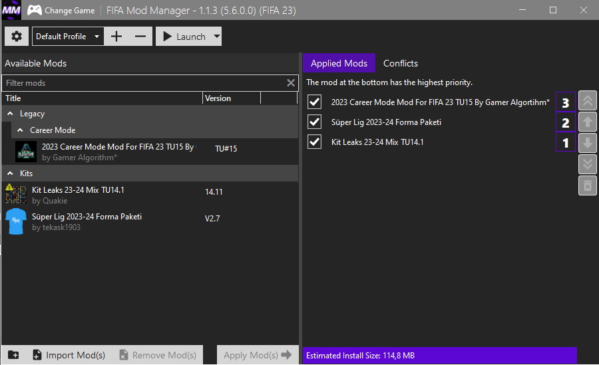Click the MM app logo icon

coord(11,11)
